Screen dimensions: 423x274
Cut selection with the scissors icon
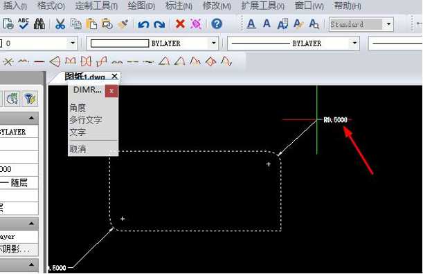(x=60, y=23)
